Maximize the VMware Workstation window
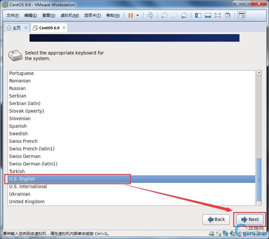269x239 pixels. [x=246, y=3]
